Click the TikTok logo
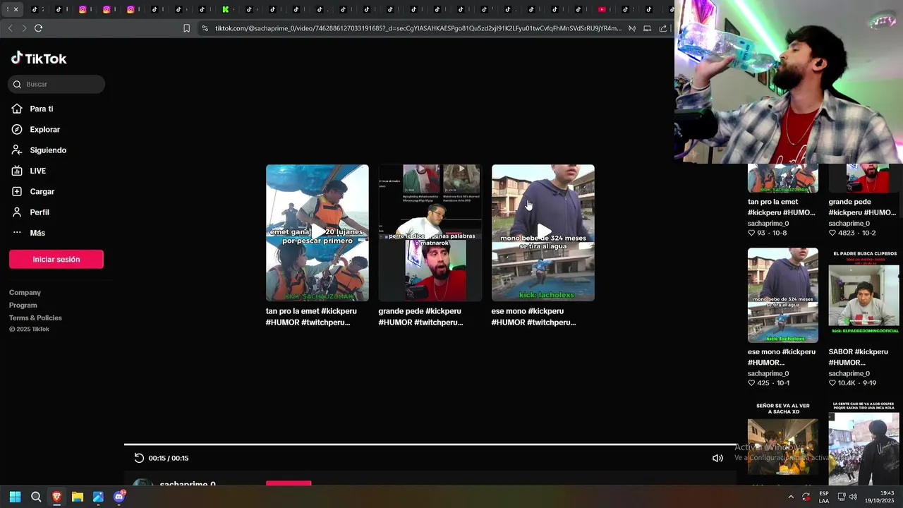 [39, 59]
